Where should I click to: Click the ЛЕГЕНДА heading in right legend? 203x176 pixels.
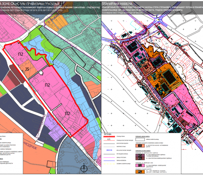tap(108, 134)
